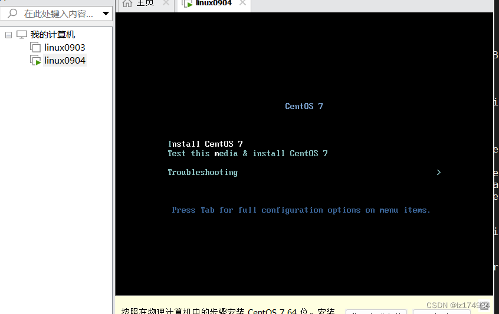
Task: Click the running VM icon for linux0904
Action: [x=35, y=60]
